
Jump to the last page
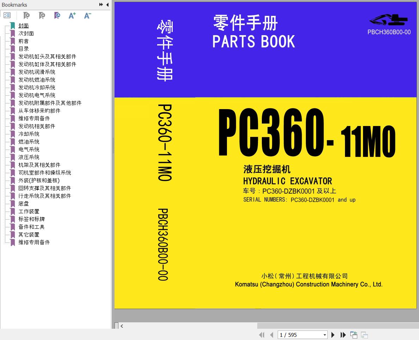pos(343,335)
